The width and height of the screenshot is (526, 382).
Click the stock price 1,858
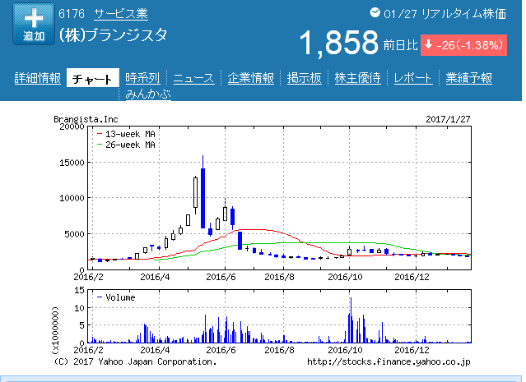[338, 43]
